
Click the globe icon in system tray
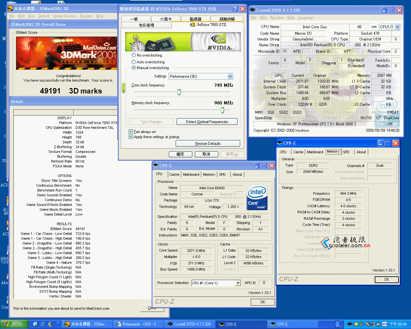tap(379, 324)
